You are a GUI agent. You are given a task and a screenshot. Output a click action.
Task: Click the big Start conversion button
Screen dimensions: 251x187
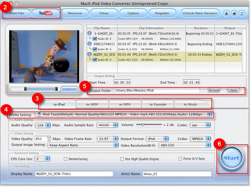tap(231, 158)
